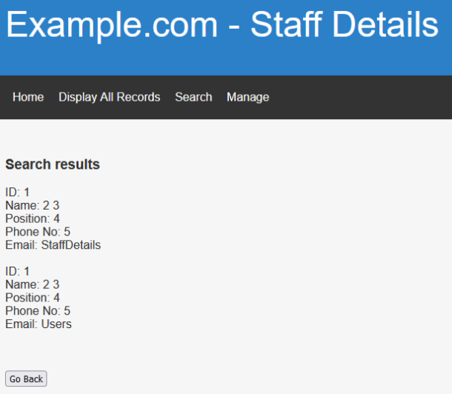Click the word Users in second email
This screenshot has width=452, height=394.
coord(56,324)
